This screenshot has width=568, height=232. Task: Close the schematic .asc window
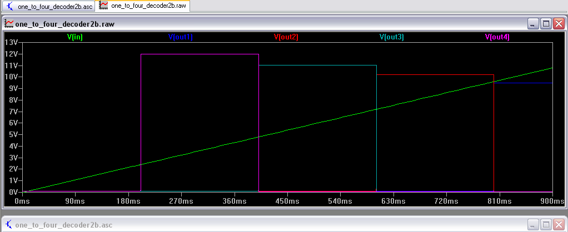point(559,224)
